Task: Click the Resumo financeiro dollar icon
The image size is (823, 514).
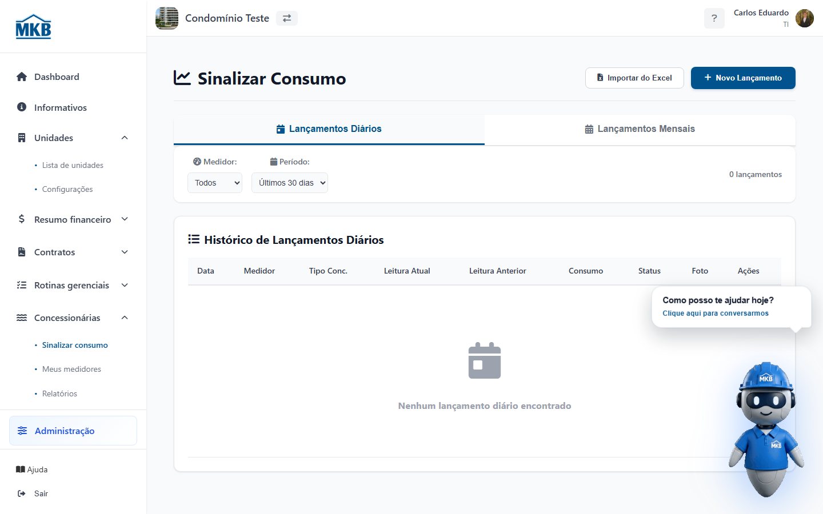Action: (x=22, y=219)
